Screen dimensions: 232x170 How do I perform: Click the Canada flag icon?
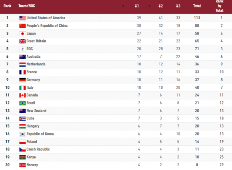click(22, 95)
